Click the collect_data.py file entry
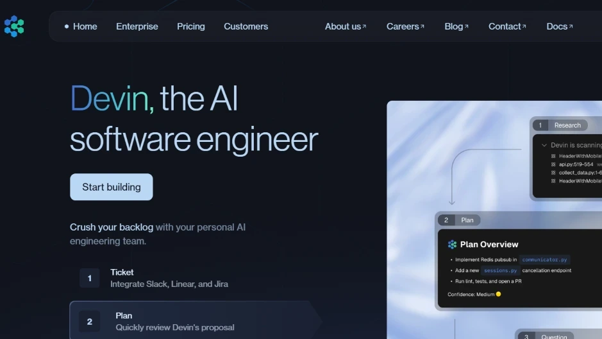This screenshot has width=602, height=339. [580, 173]
